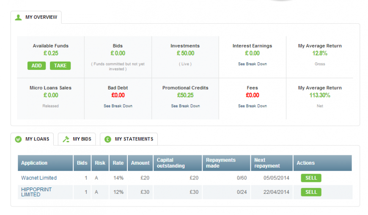Select the My Loans tab
368x215 pixels.
pos(32,139)
